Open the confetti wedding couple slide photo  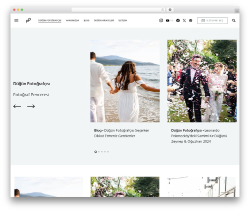point(202,81)
